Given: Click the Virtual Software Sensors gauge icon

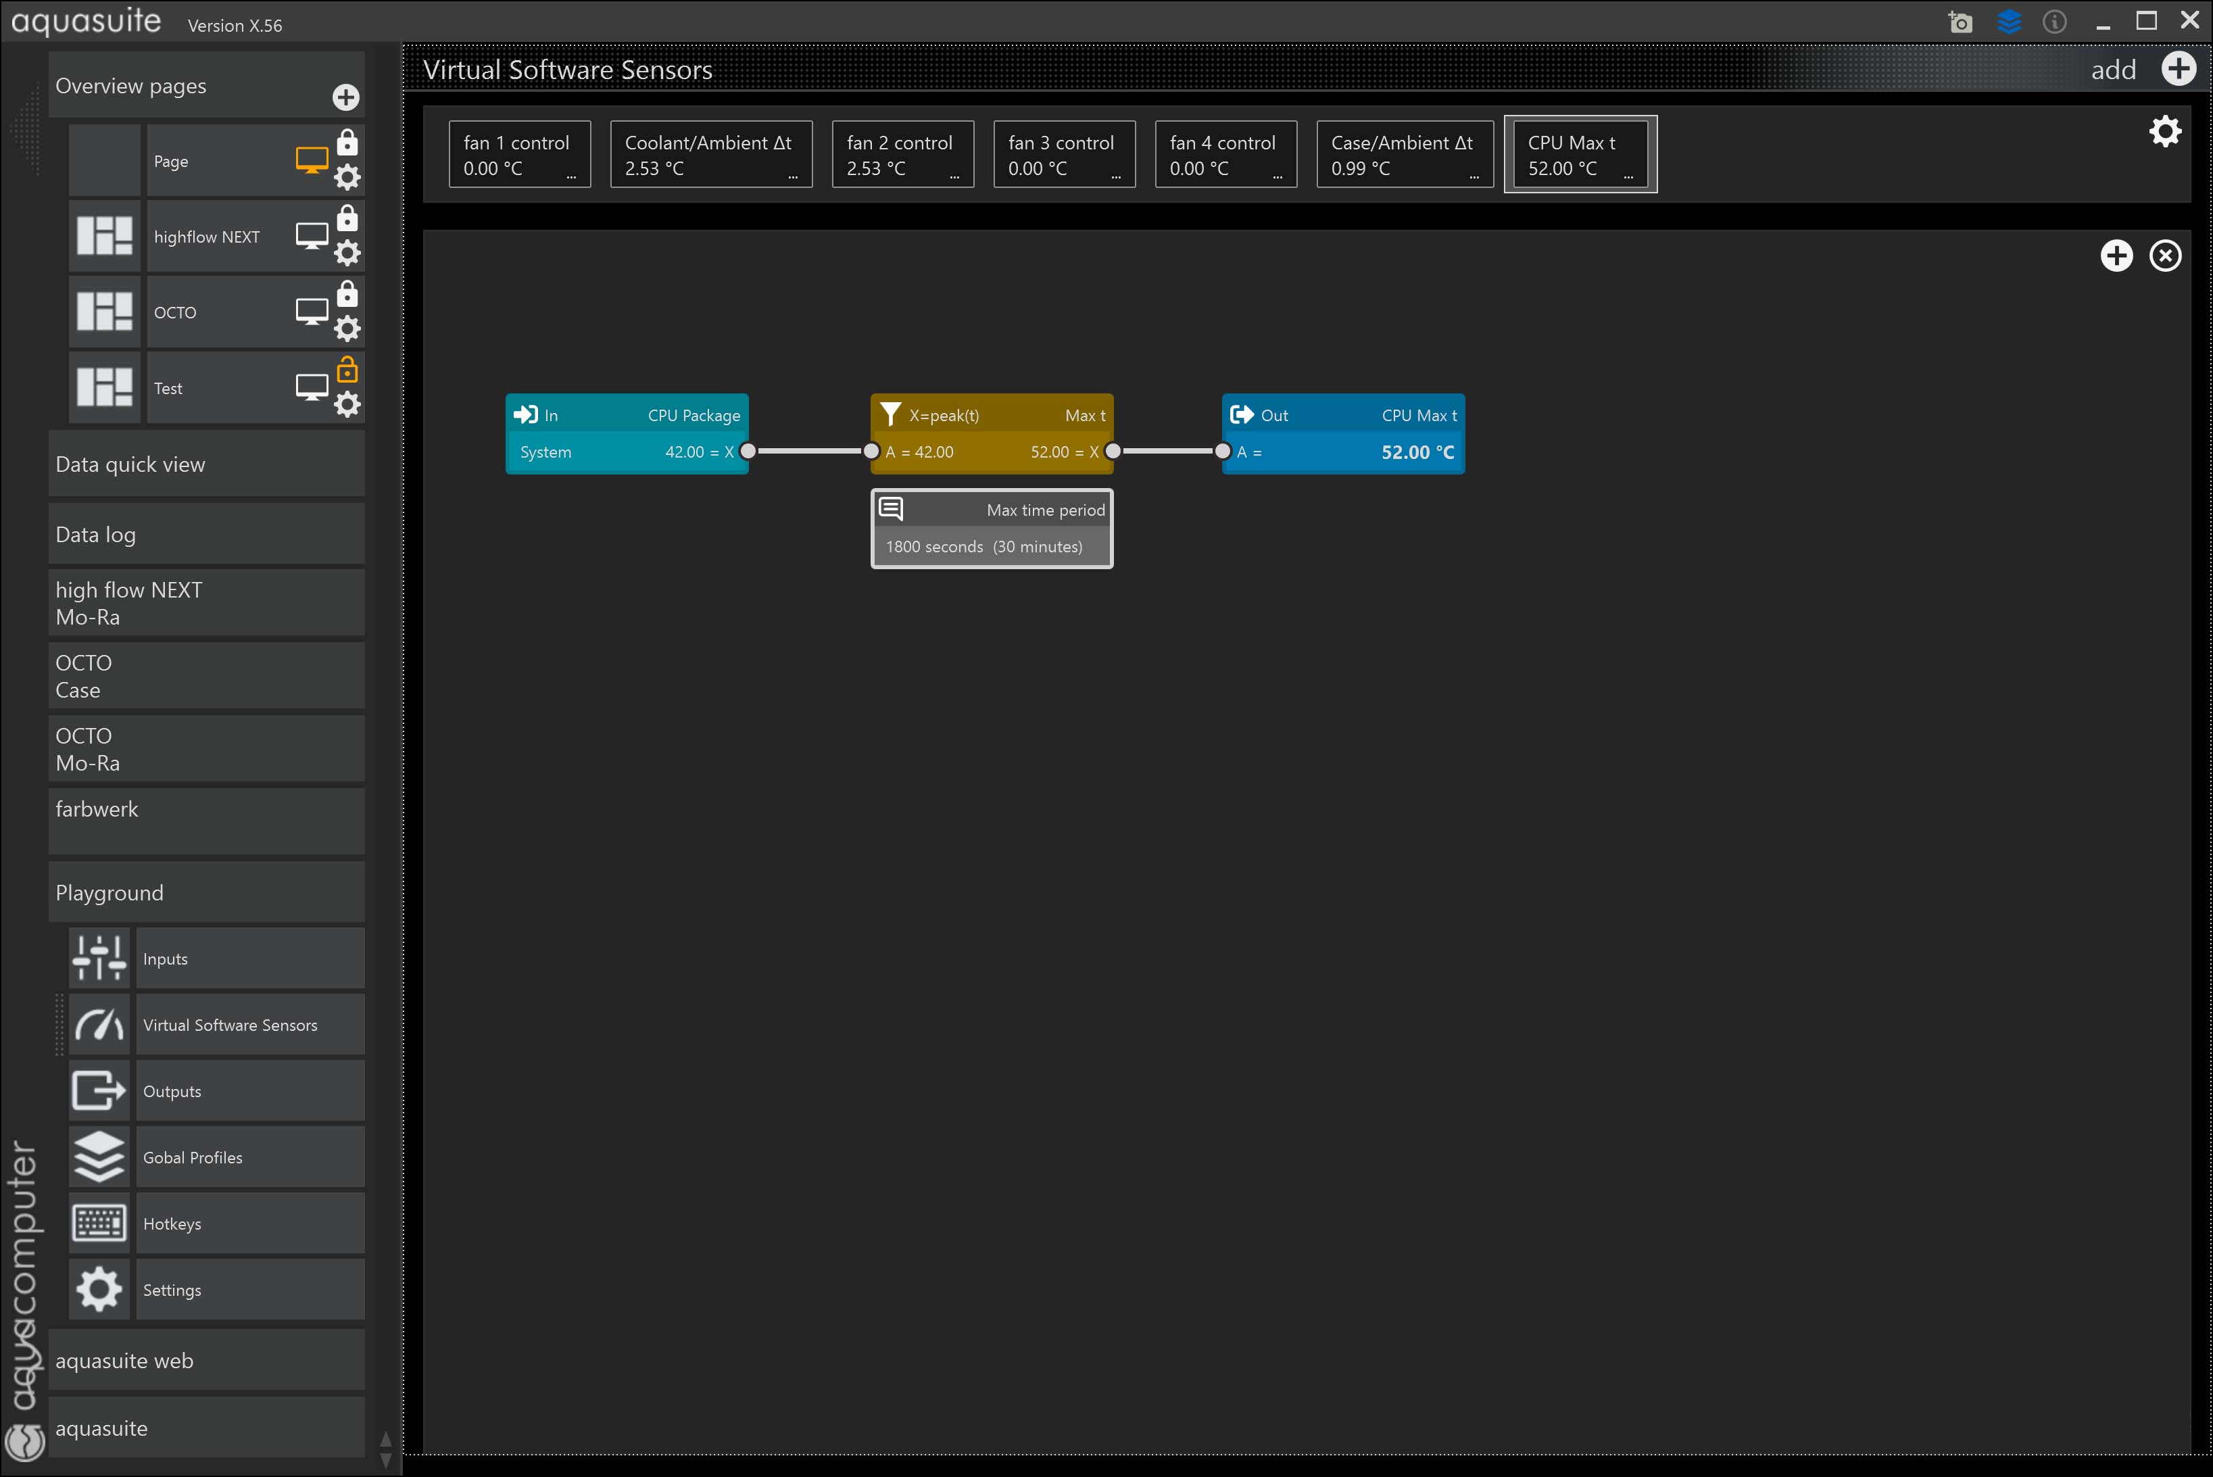Looking at the screenshot, I should pyautogui.click(x=99, y=1025).
